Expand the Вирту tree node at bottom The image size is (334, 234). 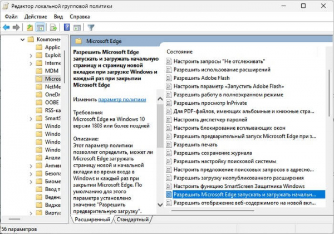31,213
